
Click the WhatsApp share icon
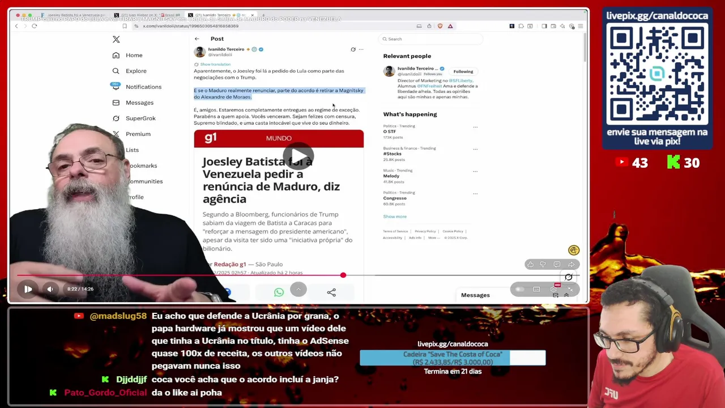279,292
